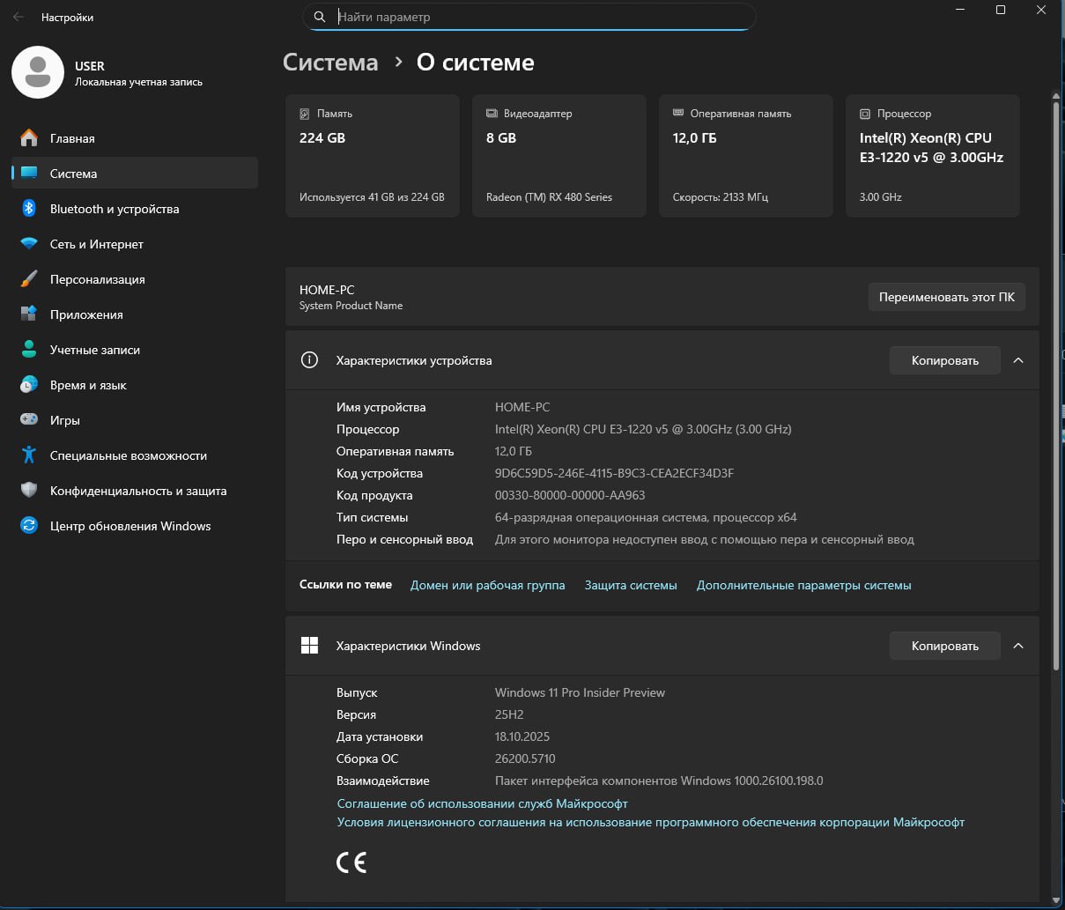Open Специальные возможности via its accessibility icon
This screenshot has height=910, width=1065.
pos(29,455)
